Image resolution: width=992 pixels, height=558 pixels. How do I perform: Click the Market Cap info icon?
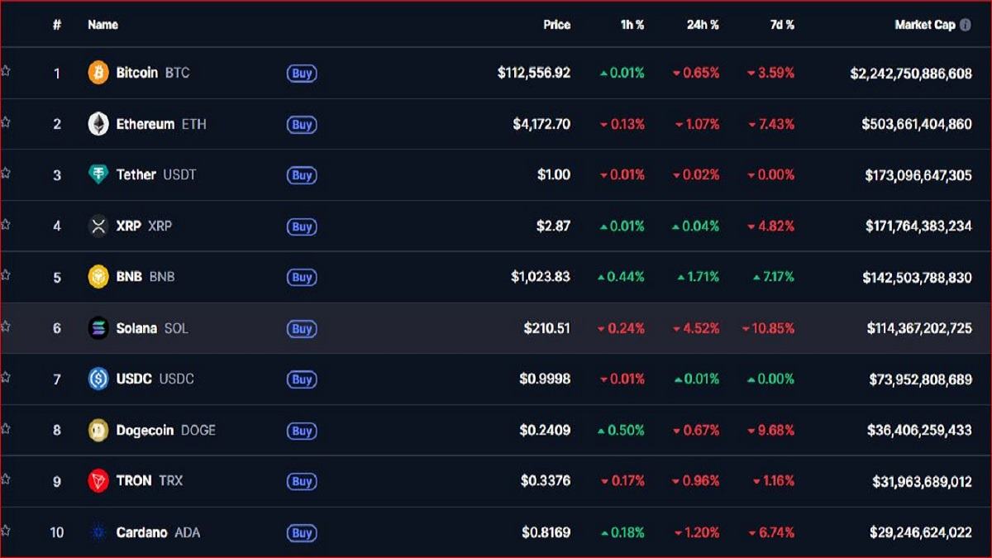965,25
